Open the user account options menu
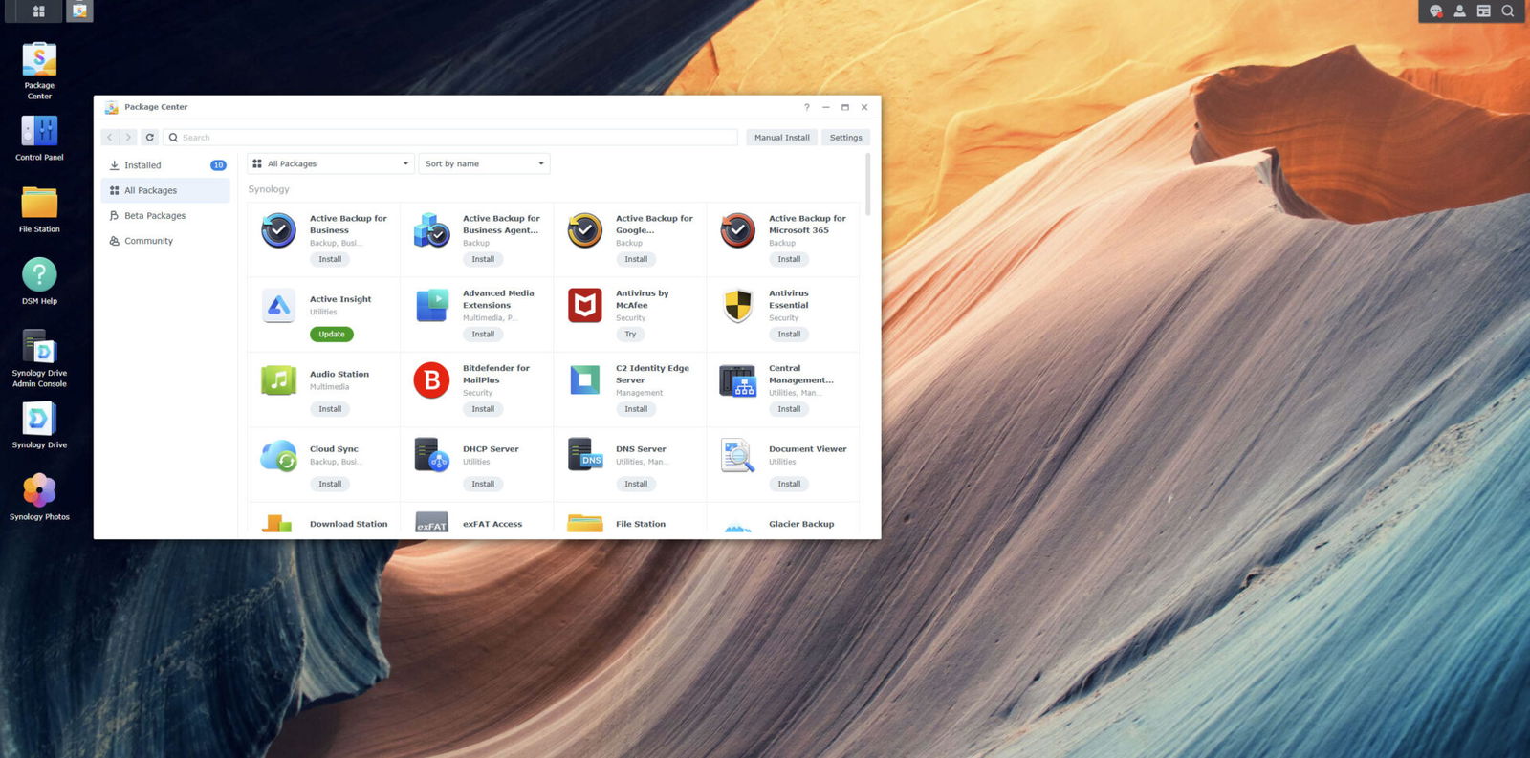Screen dimensions: 1530x758 [1459, 11]
